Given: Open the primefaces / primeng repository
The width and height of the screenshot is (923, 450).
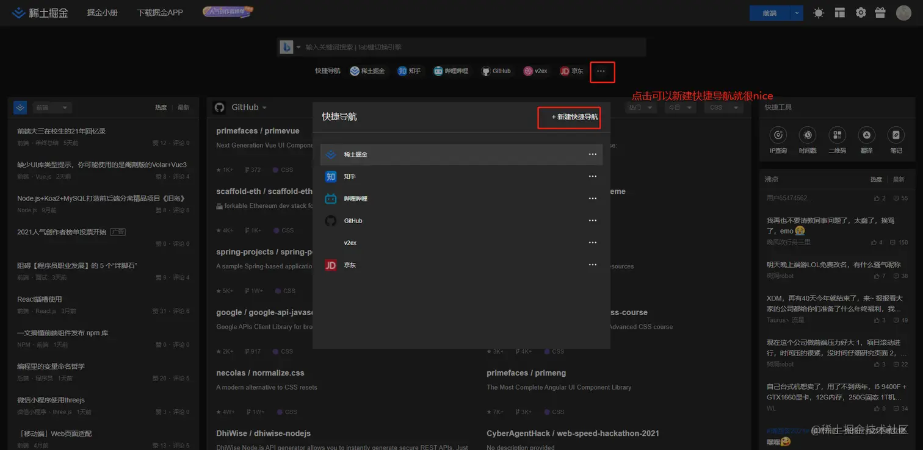Looking at the screenshot, I should pos(526,373).
